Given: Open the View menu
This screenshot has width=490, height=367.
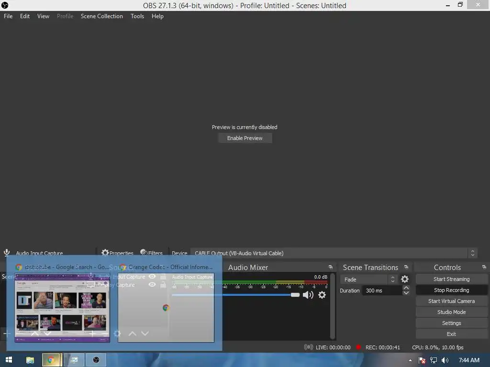Looking at the screenshot, I should (43, 16).
